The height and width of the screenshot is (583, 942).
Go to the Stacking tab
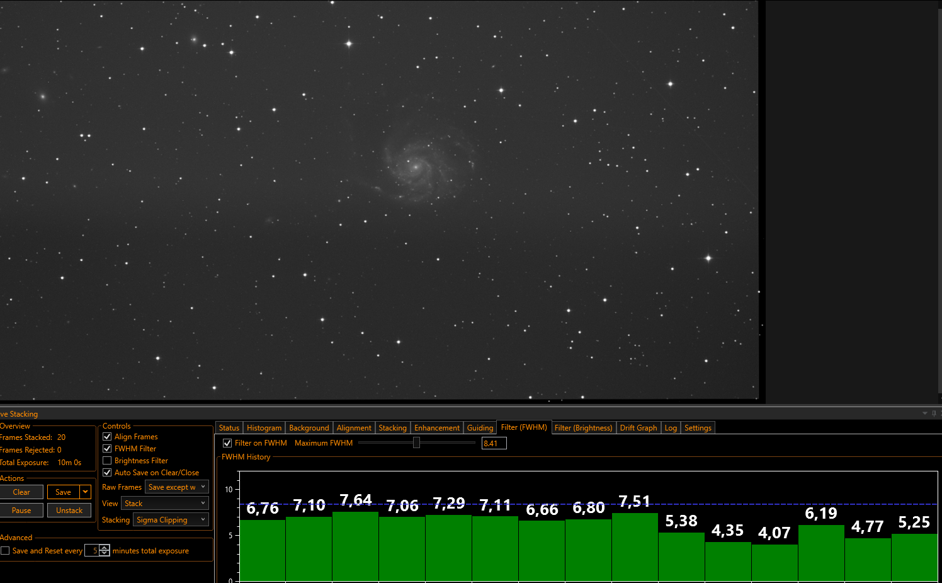(393, 428)
